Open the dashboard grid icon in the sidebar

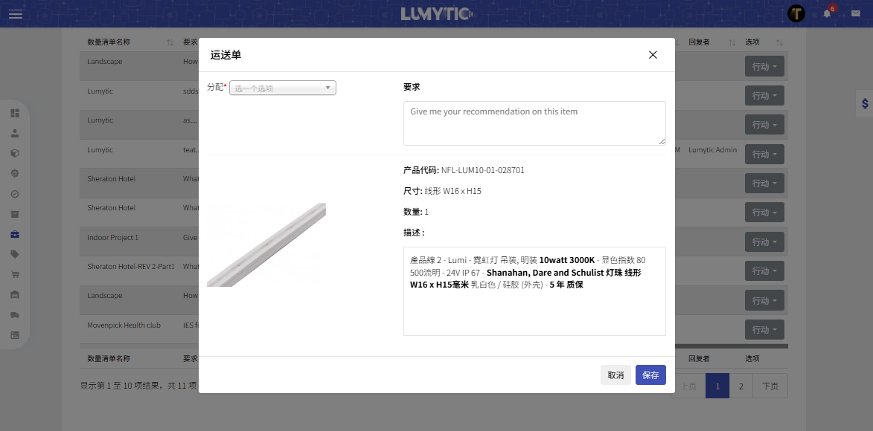pyautogui.click(x=15, y=113)
